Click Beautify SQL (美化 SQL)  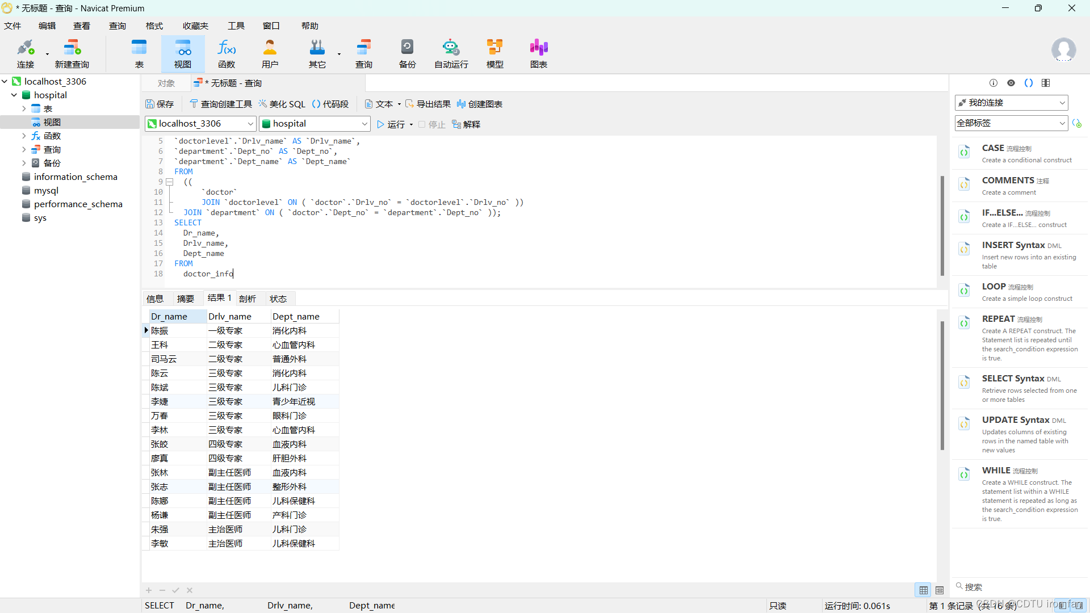coord(282,104)
